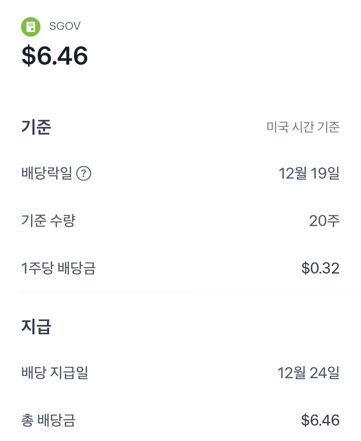
Task: Tap the white receipt glyph inside SGOV logo
Action: point(31,27)
